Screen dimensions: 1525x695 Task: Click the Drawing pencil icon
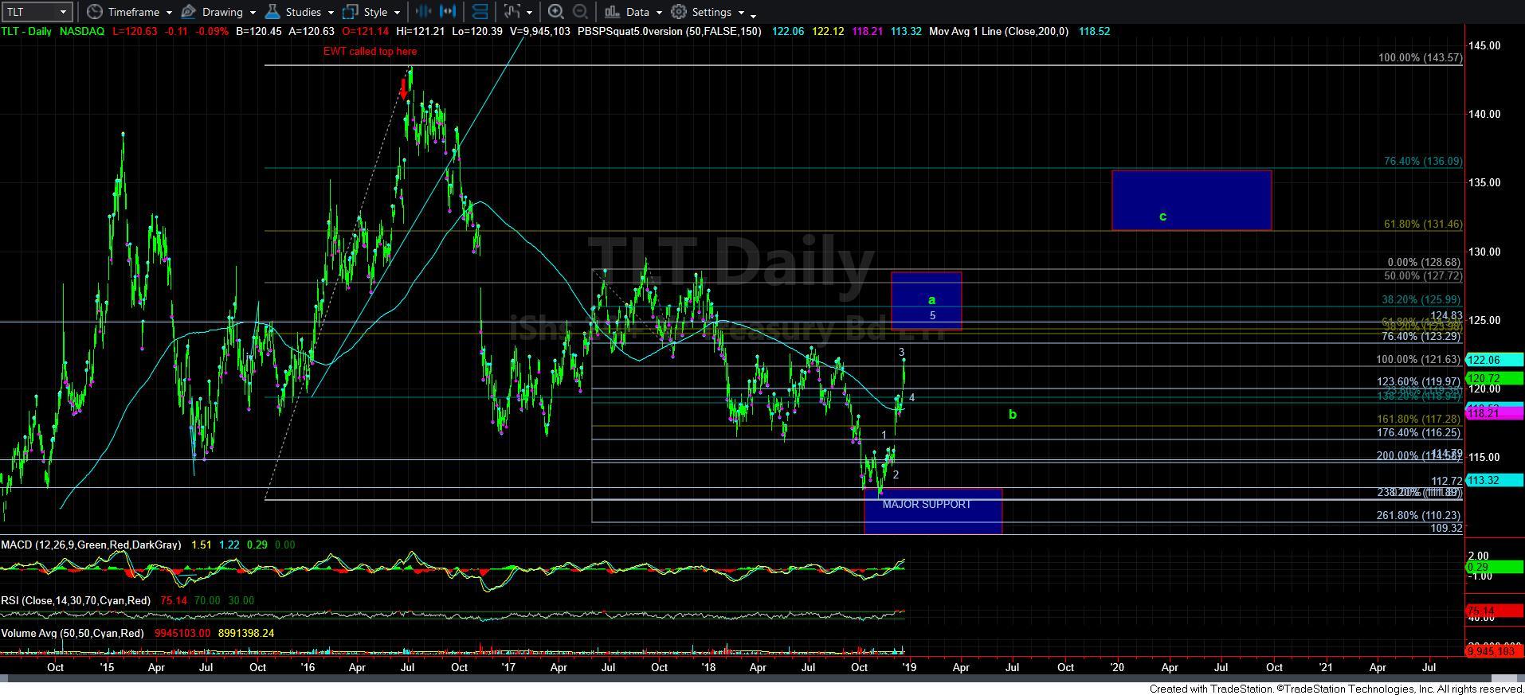coord(189,12)
